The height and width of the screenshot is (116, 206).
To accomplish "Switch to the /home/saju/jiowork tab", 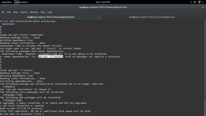I will pyautogui.click(x=152, y=17).
